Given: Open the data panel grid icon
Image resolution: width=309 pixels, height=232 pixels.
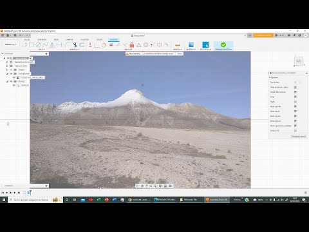Looking at the screenshot, I should pyautogui.click(x=3, y=35).
